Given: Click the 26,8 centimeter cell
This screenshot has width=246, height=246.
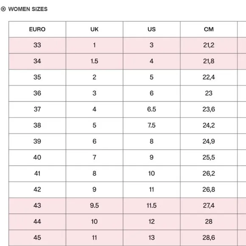Looking at the screenshot, I should point(209,190).
